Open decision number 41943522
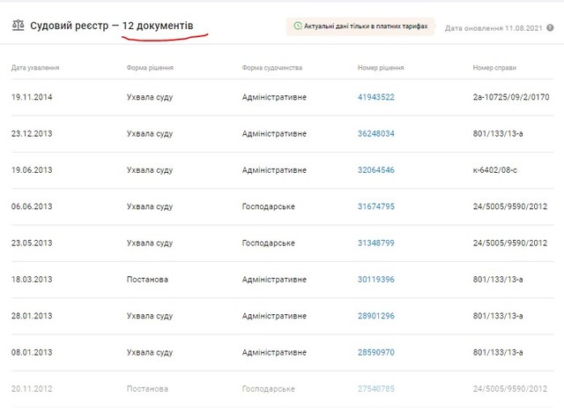The height and width of the screenshot is (412, 564). [x=375, y=97]
